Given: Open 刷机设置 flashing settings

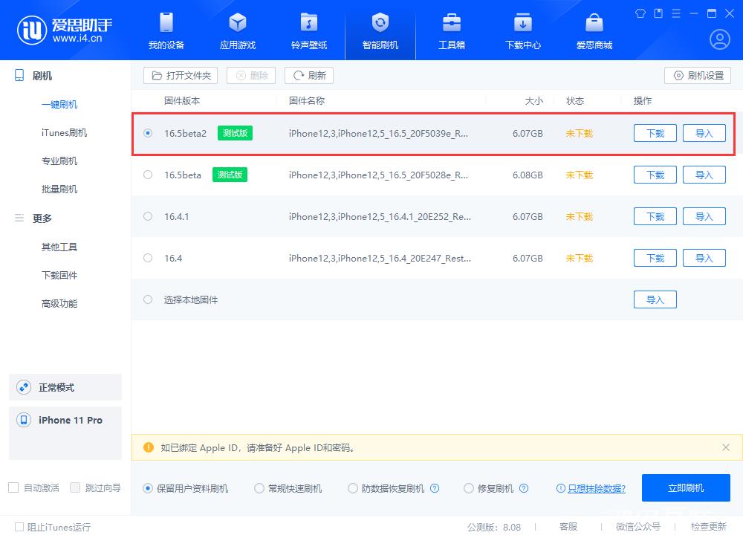Looking at the screenshot, I should [x=697, y=75].
